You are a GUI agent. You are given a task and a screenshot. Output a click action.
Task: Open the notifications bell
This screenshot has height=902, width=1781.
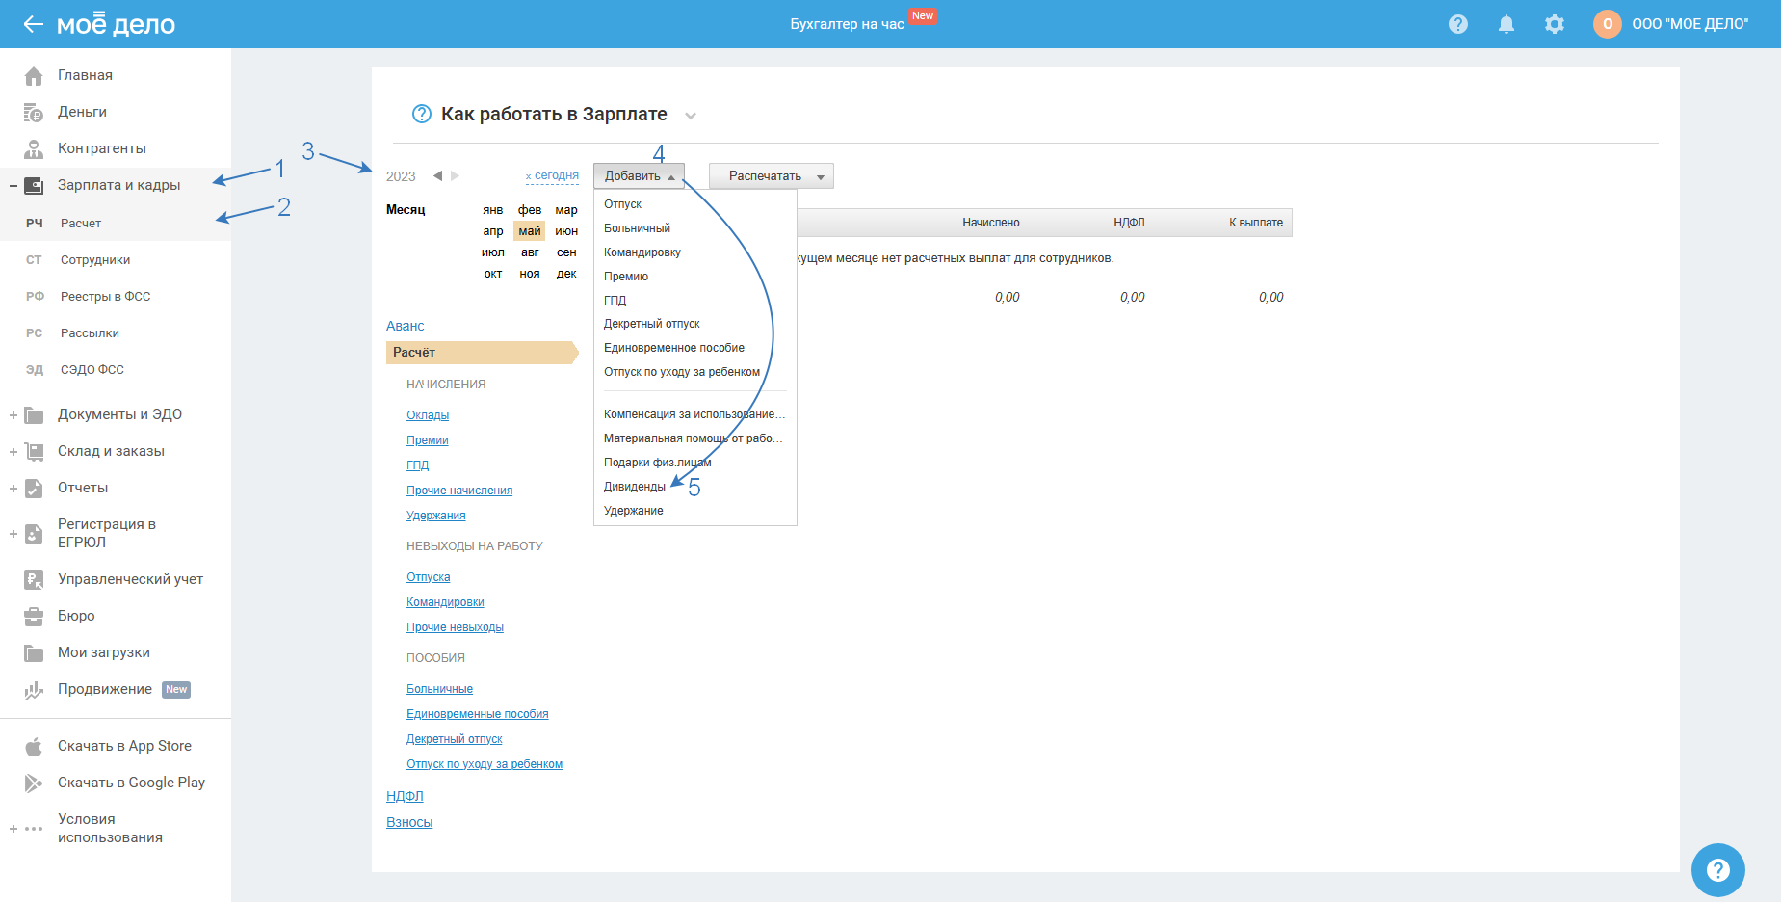pos(1506,24)
